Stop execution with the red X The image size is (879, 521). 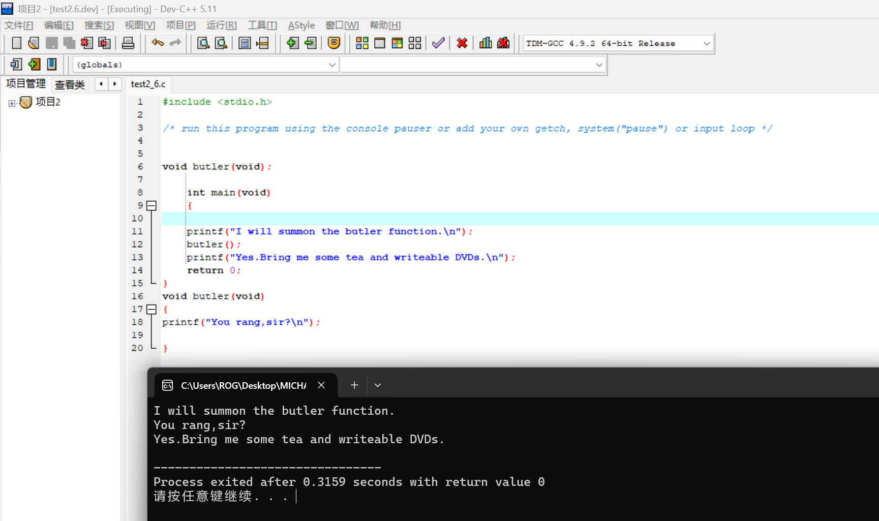click(x=462, y=43)
